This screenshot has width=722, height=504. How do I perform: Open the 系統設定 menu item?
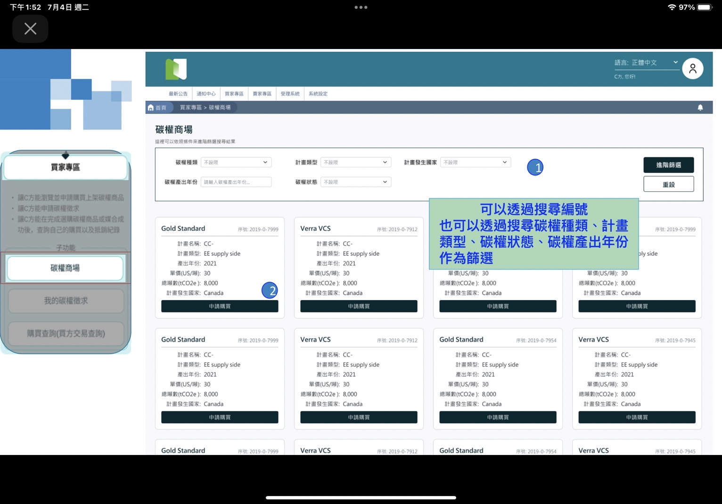pos(318,94)
